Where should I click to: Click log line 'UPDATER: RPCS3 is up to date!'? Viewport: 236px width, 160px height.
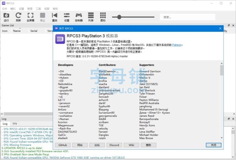[x=22, y=148]
